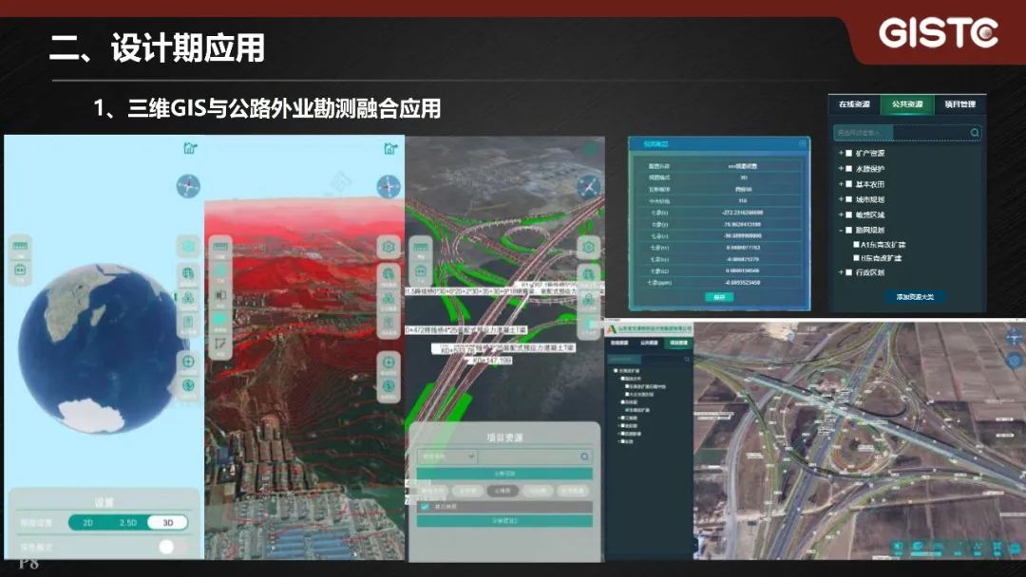Expand the 基本农田 tree node
The image size is (1026, 577).
pyautogui.click(x=841, y=184)
